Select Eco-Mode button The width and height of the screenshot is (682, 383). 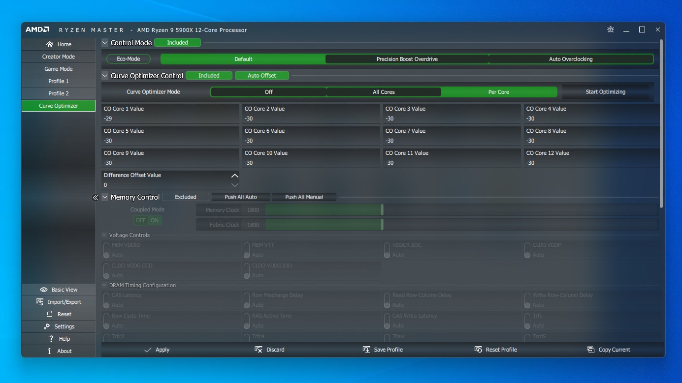pos(129,59)
